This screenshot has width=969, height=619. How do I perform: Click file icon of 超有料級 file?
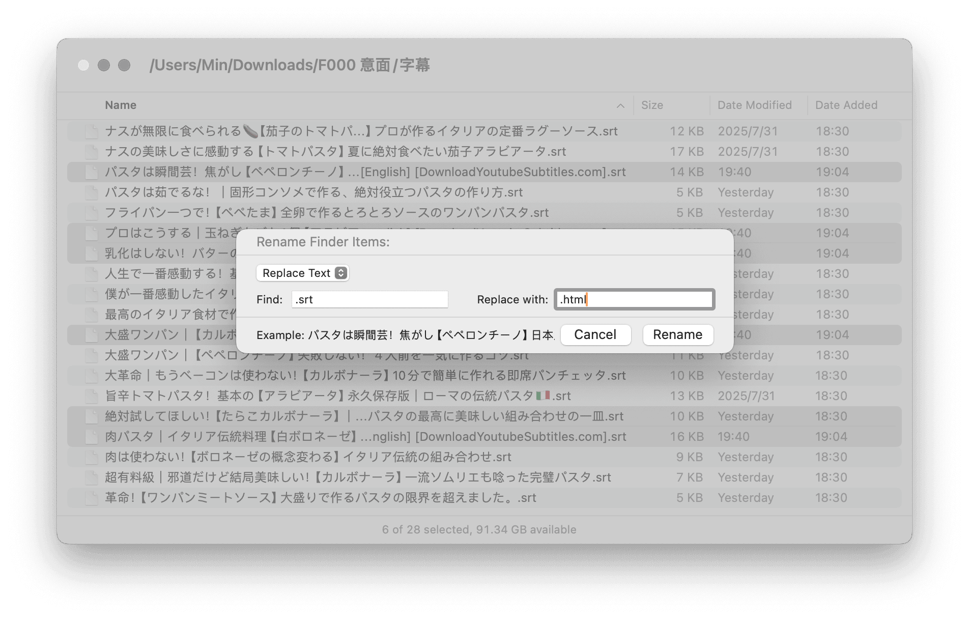click(92, 477)
